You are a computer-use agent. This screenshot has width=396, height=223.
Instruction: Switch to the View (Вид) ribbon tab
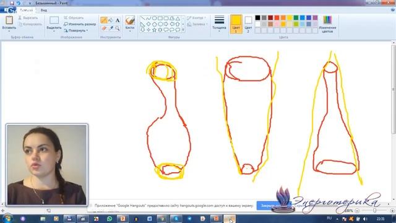coord(44,11)
